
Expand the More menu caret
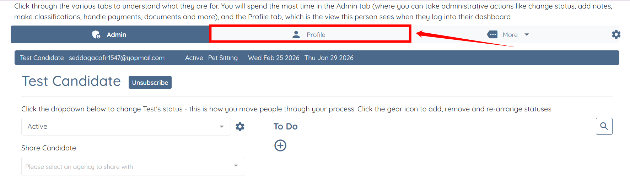[527, 34]
